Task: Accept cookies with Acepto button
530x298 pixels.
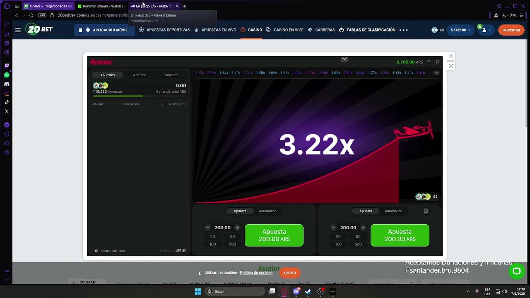Action: (289, 273)
